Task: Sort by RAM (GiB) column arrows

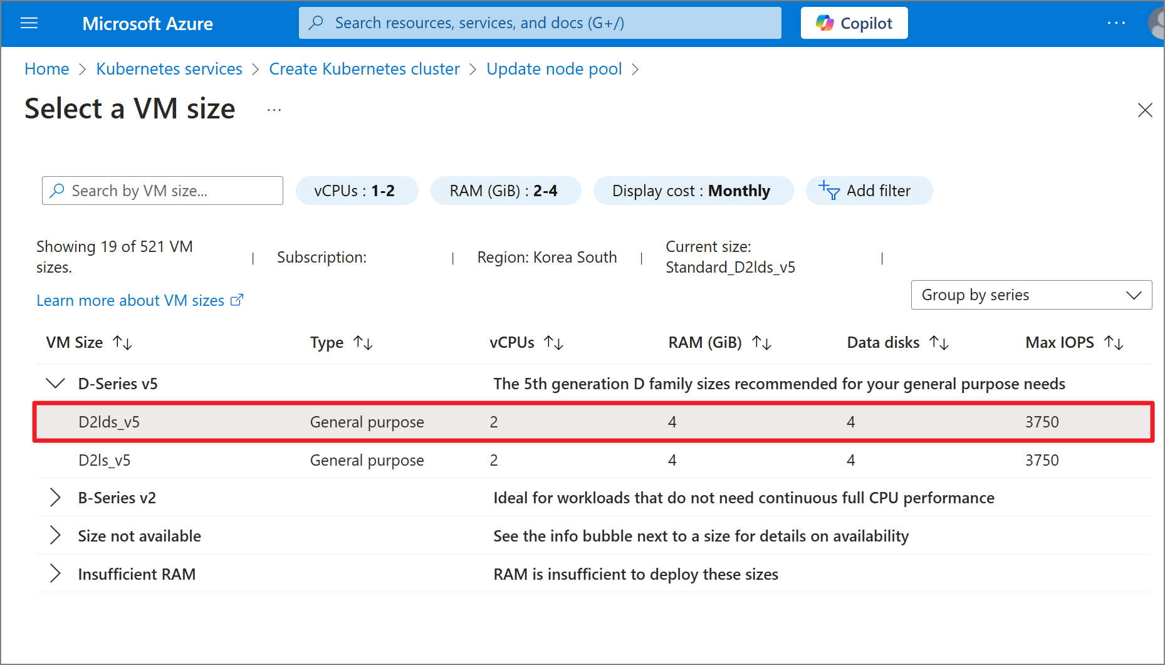Action: pyautogui.click(x=761, y=343)
